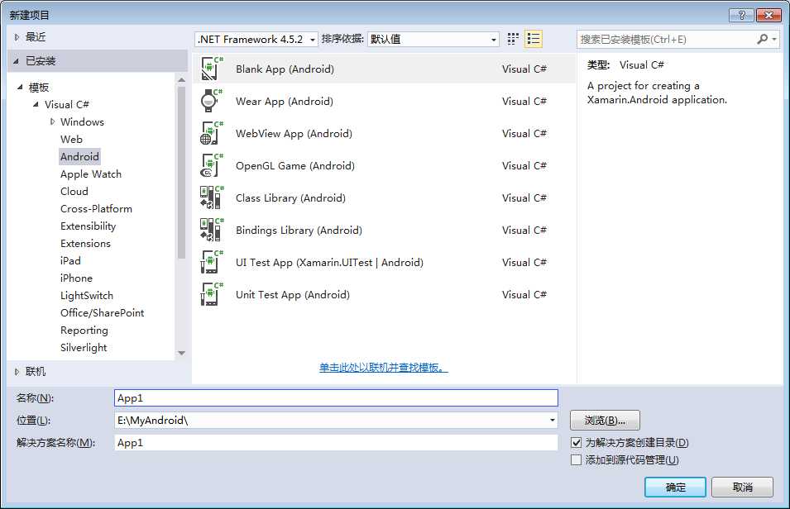Select the Bindings Library (Android) icon

click(x=211, y=230)
